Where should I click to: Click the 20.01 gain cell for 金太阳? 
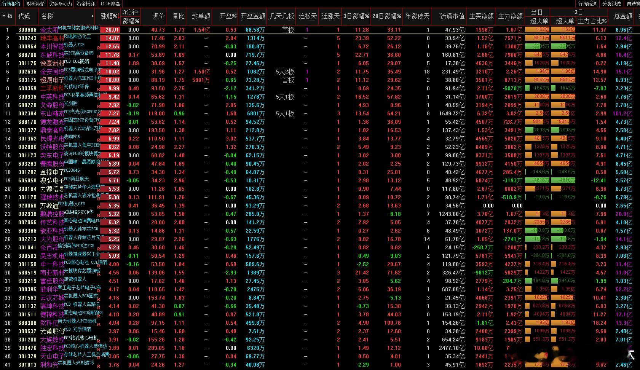110,30
